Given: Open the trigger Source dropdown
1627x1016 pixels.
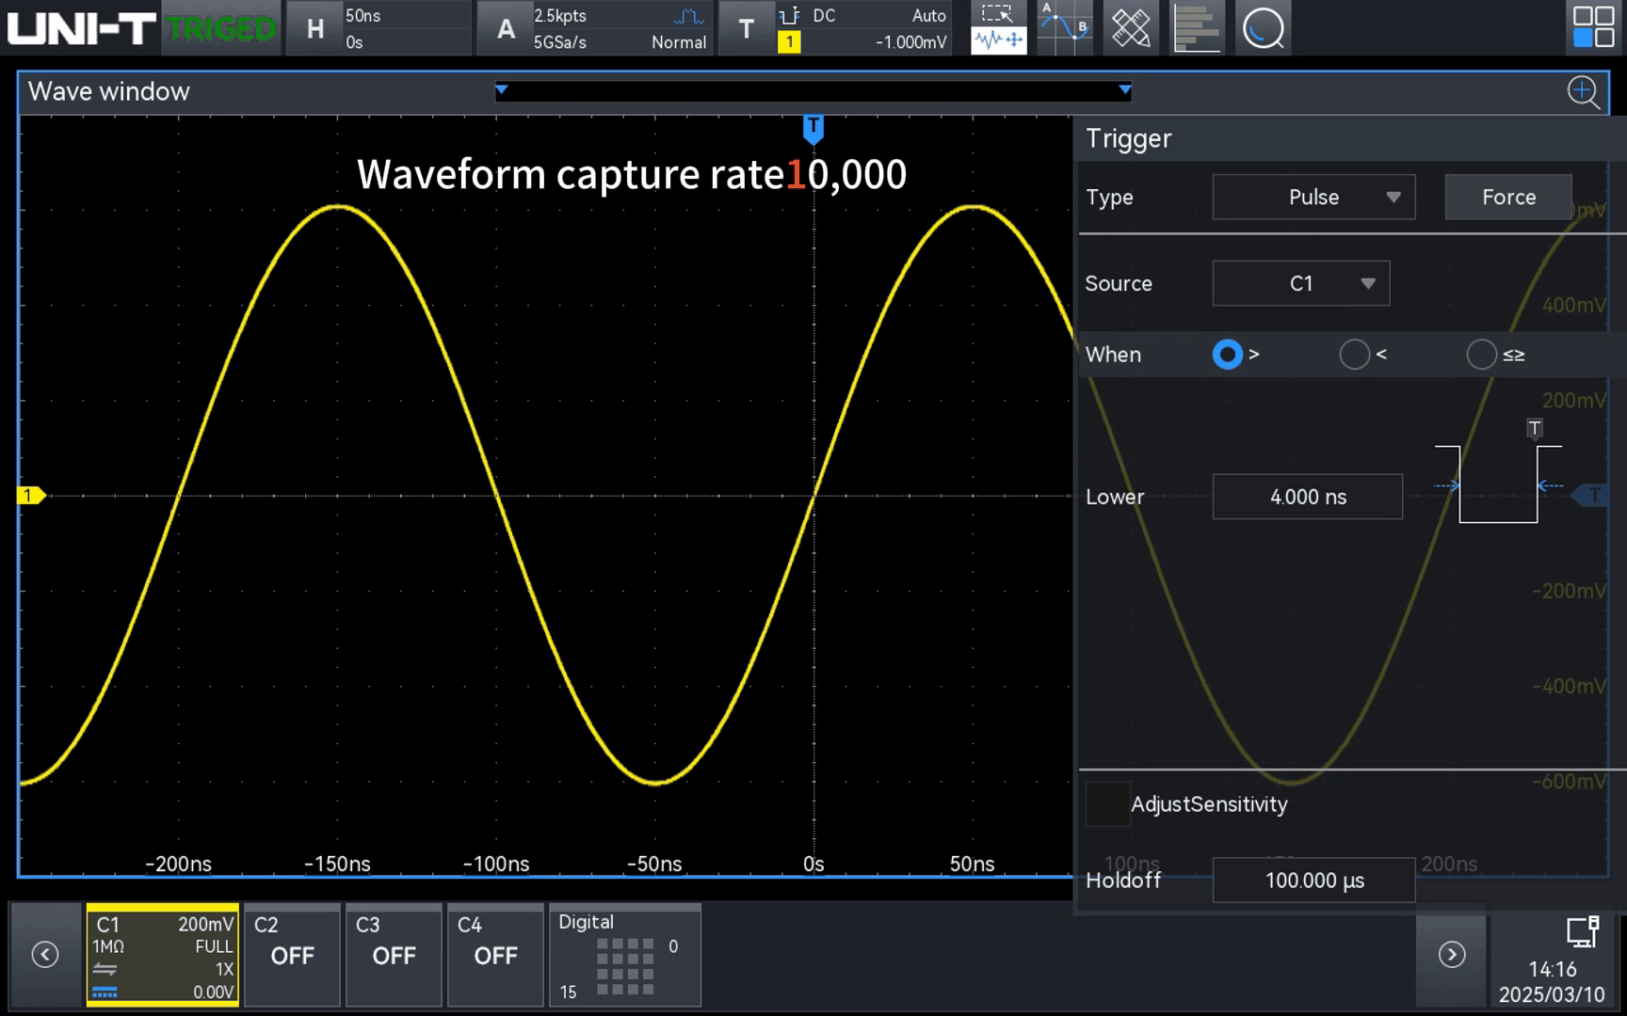Looking at the screenshot, I should coord(1300,284).
